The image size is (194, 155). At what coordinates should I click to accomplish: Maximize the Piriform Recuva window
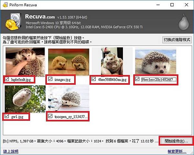(x=172, y=5)
